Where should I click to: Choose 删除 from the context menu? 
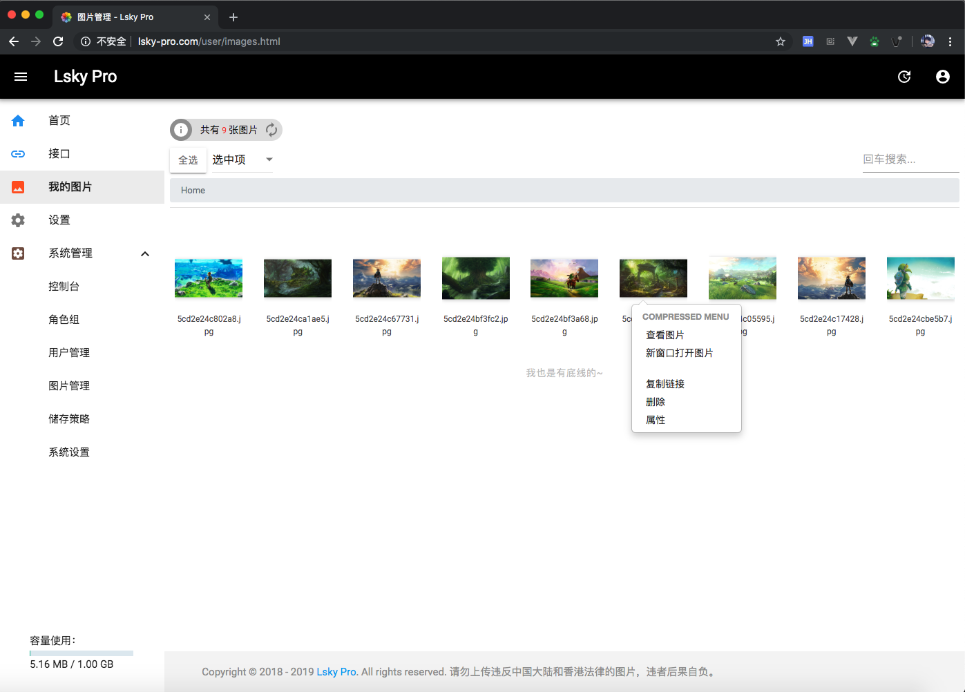(655, 401)
